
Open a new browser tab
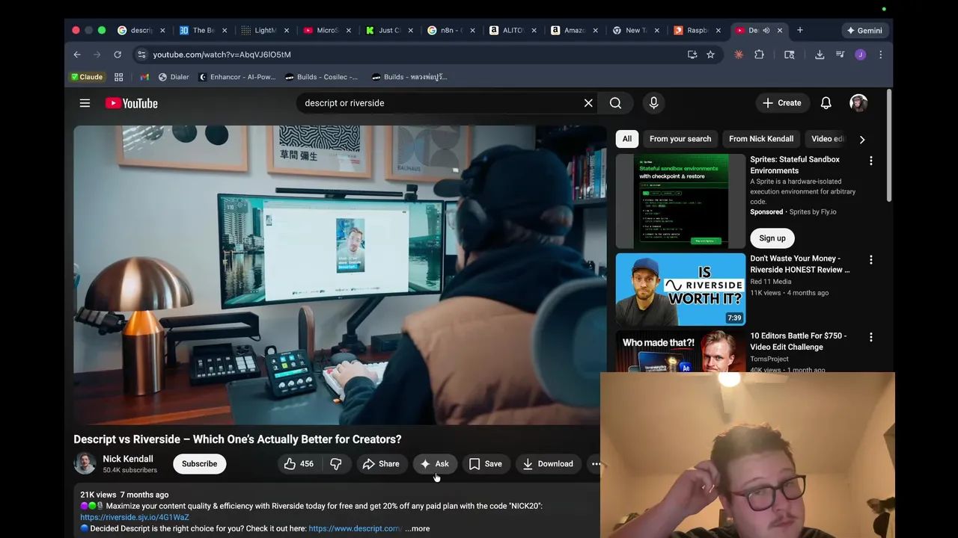(x=799, y=31)
